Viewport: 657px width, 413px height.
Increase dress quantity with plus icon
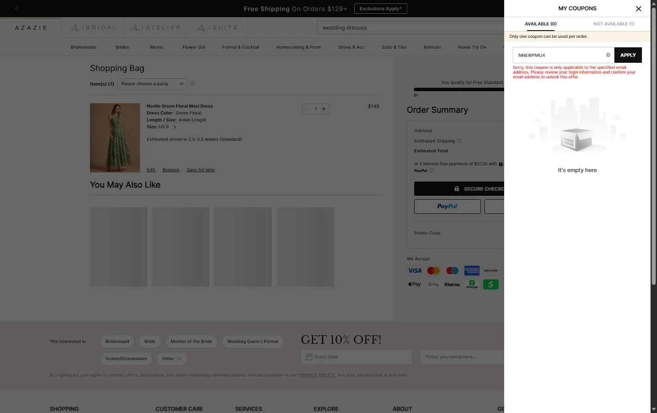click(324, 109)
